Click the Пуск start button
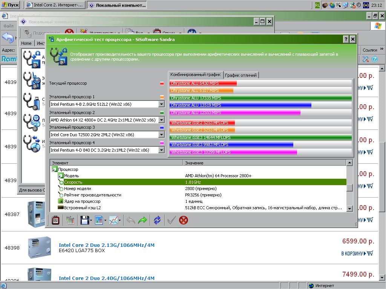Image resolution: width=386 pixels, height=289 pixels. [11, 5]
